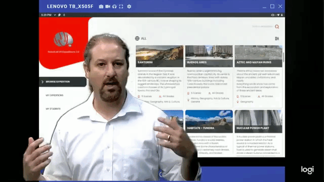The image size is (324, 182).
Task: Open My Students in the sidebar
Action: 53,109
